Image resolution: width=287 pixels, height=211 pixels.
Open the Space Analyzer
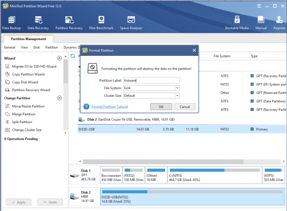(131, 22)
